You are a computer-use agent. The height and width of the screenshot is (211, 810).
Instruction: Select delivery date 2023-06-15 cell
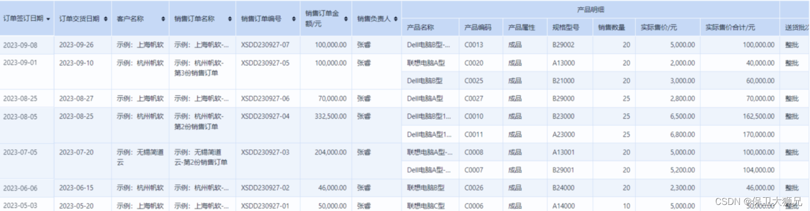click(x=76, y=188)
